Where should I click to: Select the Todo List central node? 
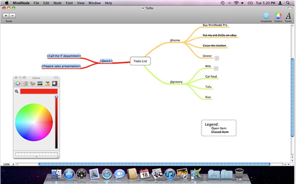(140, 61)
